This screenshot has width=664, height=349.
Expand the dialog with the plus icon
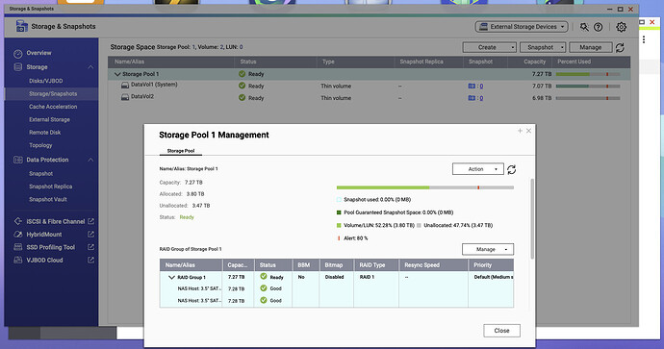(x=520, y=131)
